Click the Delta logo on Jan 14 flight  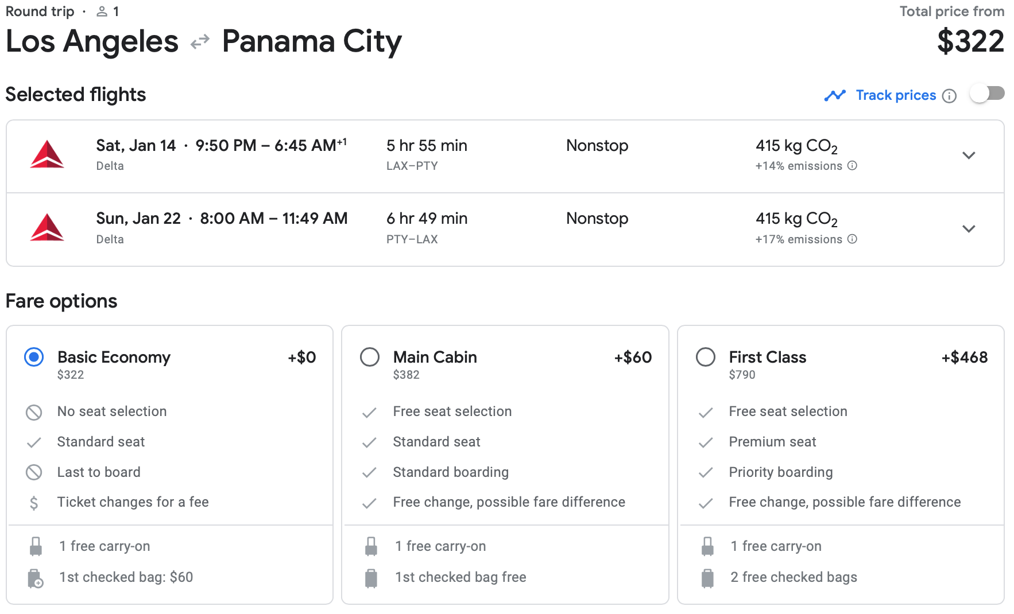[x=47, y=155]
